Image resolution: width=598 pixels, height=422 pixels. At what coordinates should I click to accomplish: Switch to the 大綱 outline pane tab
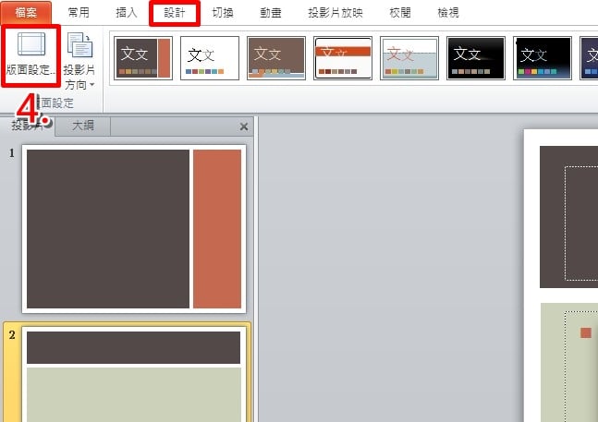(83, 126)
